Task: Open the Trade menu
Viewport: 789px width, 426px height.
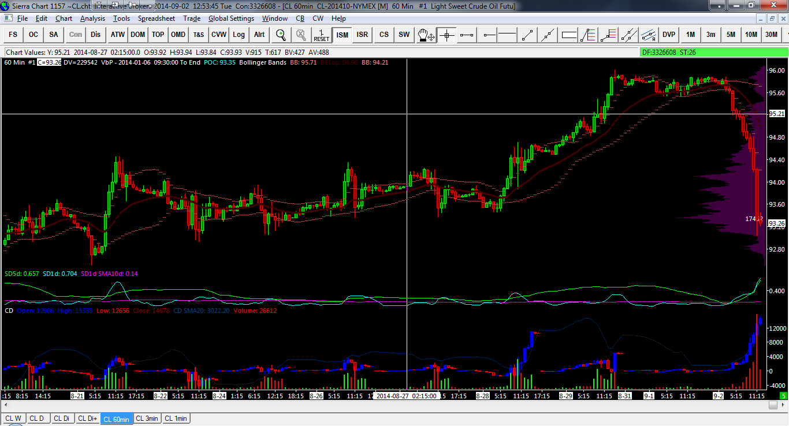Action: click(x=192, y=18)
